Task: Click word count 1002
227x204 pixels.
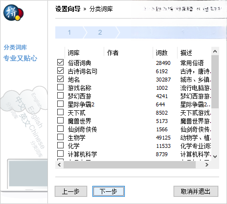Action: click(162, 88)
